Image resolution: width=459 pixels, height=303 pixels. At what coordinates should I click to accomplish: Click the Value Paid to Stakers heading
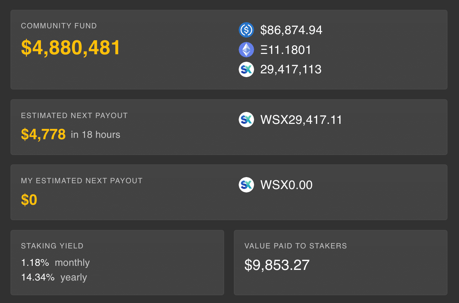(x=296, y=246)
